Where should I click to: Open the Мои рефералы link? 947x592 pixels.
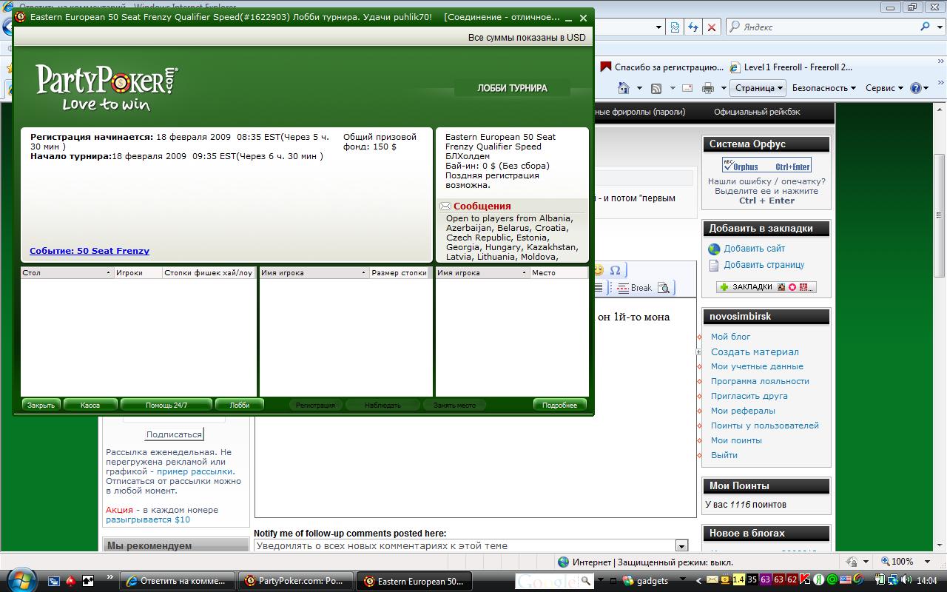[743, 411]
